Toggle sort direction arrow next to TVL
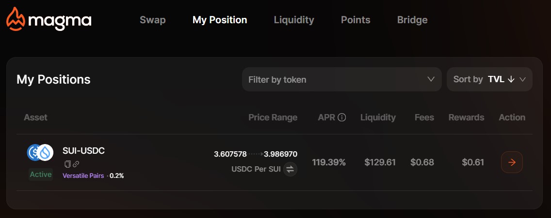Image resolution: width=551 pixels, height=218 pixels. tap(511, 79)
